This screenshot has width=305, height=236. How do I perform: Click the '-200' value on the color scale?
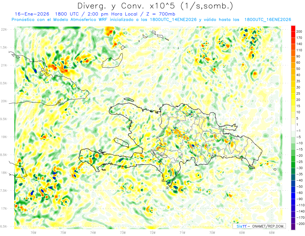[x=300, y=224]
